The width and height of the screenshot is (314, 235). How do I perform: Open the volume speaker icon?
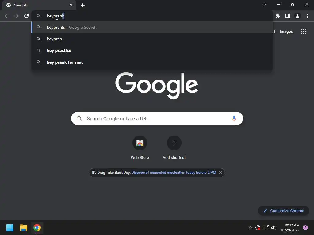274,228
